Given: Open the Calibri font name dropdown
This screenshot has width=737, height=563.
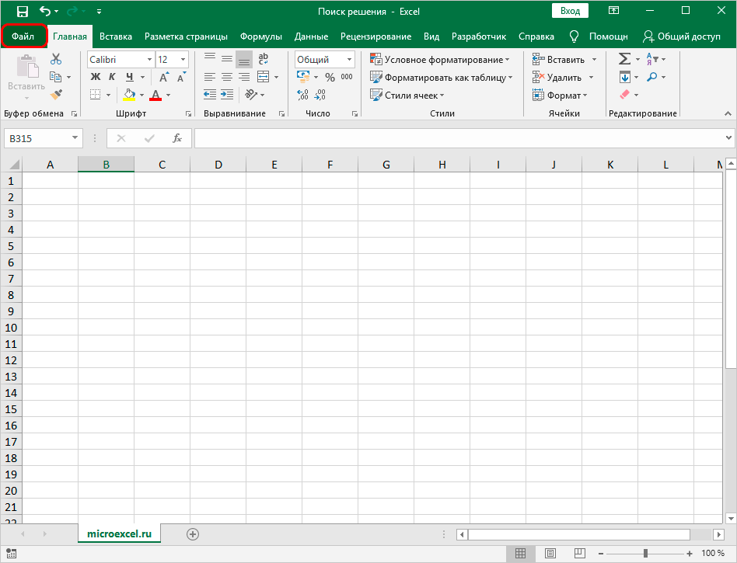Looking at the screenshot, I should [x=149, y=60].
